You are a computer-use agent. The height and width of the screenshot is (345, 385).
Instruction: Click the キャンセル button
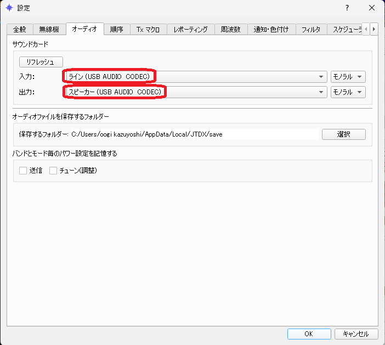[356, 334]
